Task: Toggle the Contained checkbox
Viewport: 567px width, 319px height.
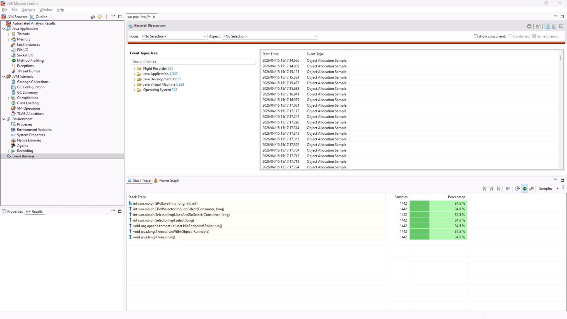Action: tap(510, 36)
